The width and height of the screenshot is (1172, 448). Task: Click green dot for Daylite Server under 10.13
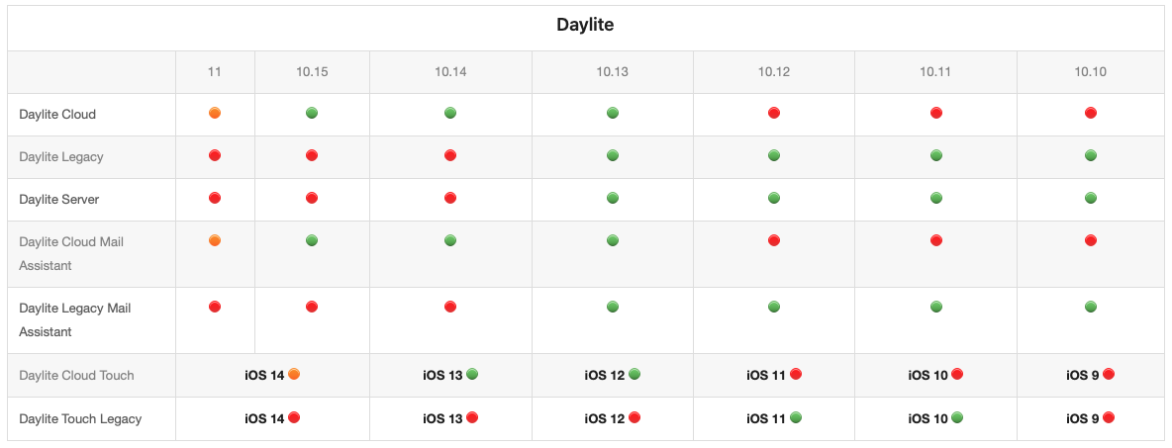[x=613, y=198]
